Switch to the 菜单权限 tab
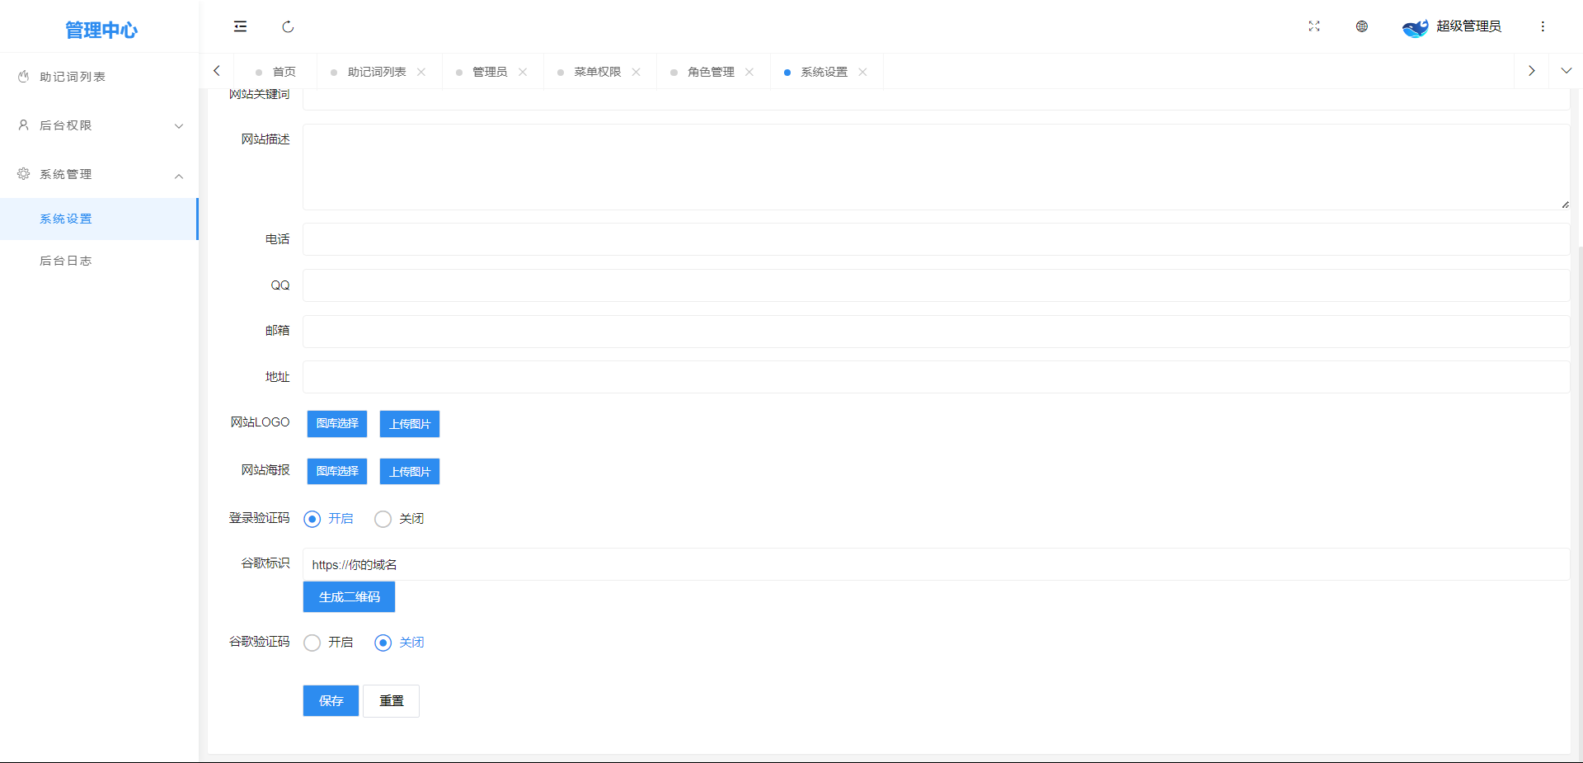 597,72
